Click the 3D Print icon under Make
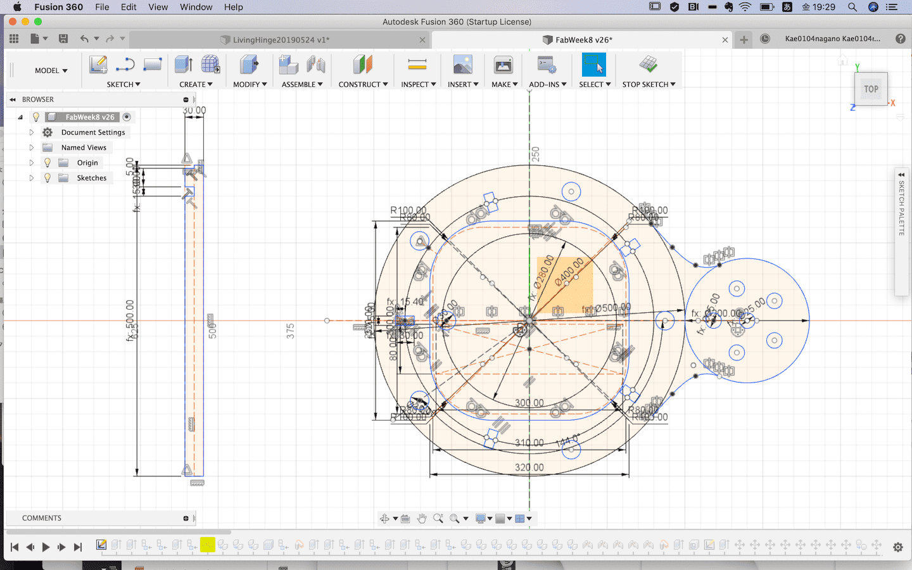Viewport: 912px width, 570px height. tap(503, 65)
